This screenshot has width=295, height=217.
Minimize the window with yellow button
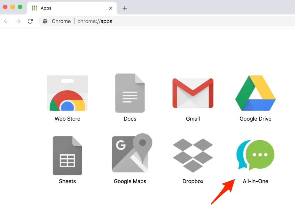13,7
